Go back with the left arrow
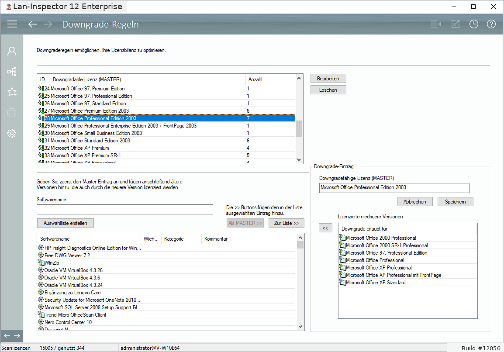Screen dimensions: 504x352 [32, 24]
